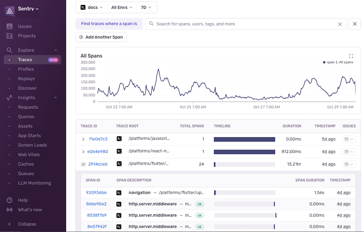Click issue icon button for trace f1e0d7c3
The image size is (364, 232).
point(349,139)
